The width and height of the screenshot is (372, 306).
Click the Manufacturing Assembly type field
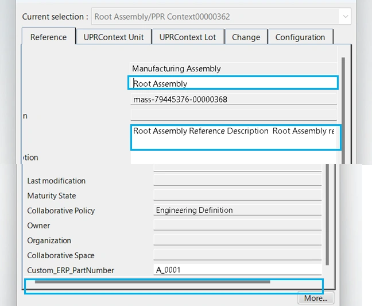233,69
